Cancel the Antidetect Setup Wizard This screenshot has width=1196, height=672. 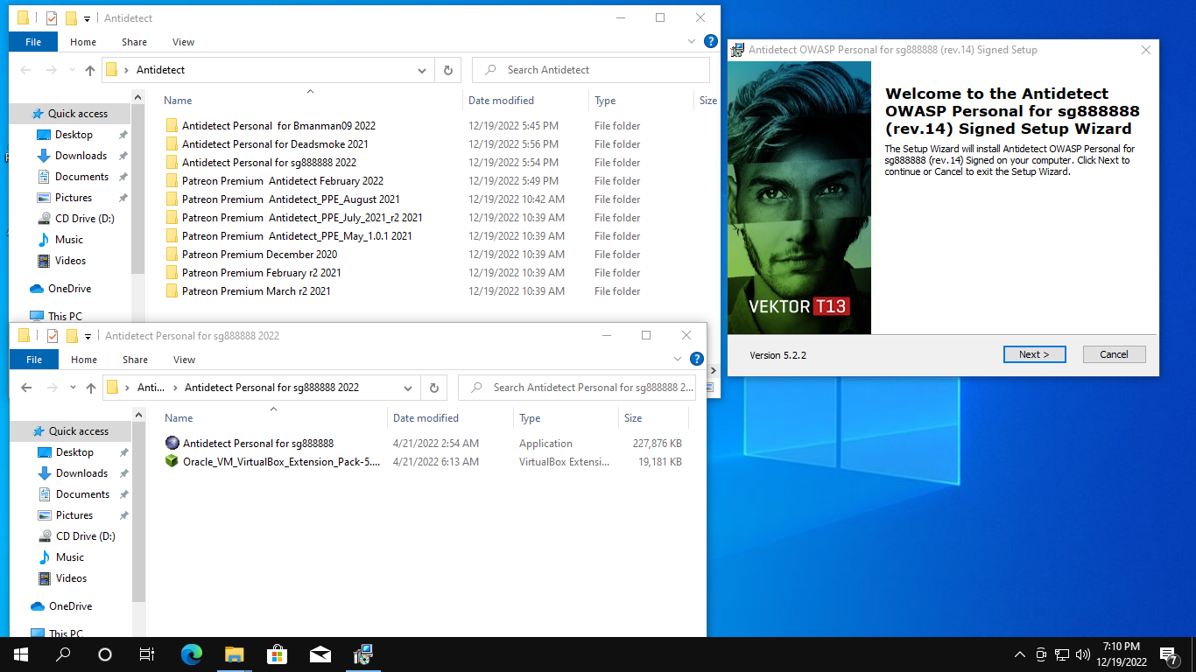tap(1114, 354)
